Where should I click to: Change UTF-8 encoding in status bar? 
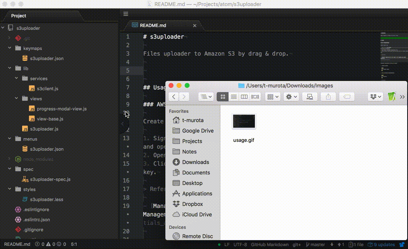[x=240, y=245]
